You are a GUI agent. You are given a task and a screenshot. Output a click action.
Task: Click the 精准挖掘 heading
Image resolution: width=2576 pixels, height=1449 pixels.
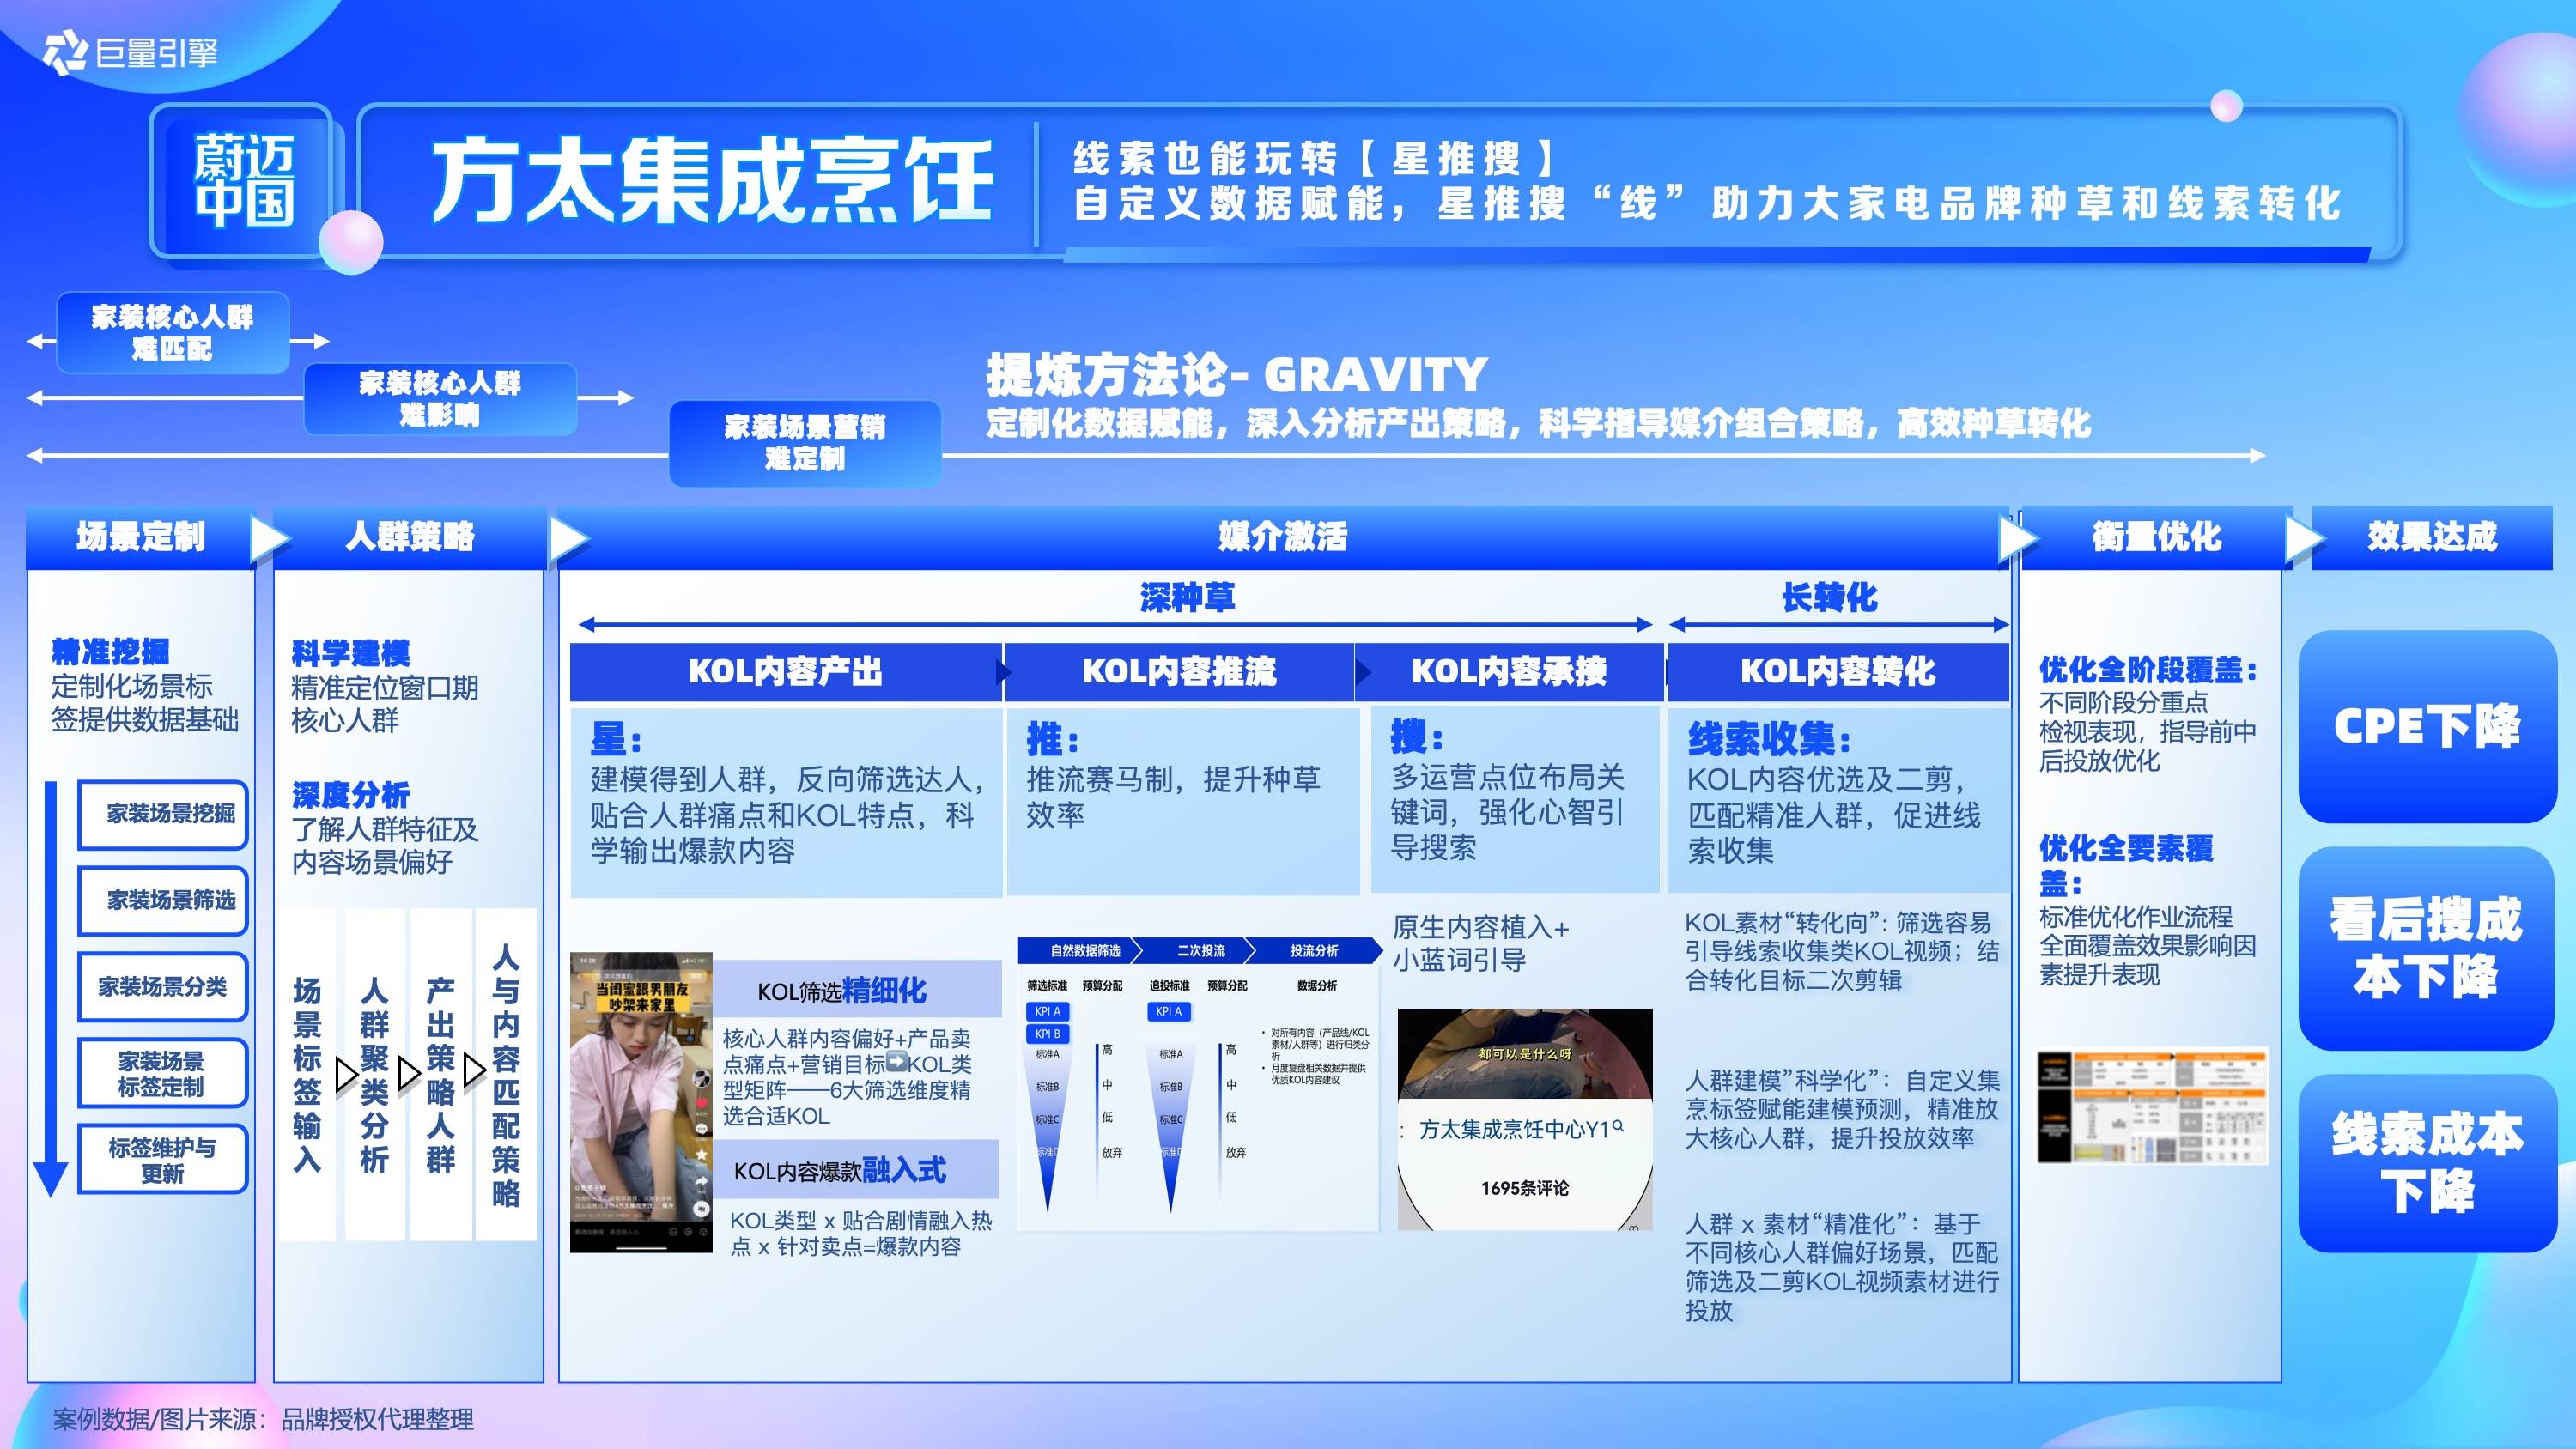tap(111, 652)
